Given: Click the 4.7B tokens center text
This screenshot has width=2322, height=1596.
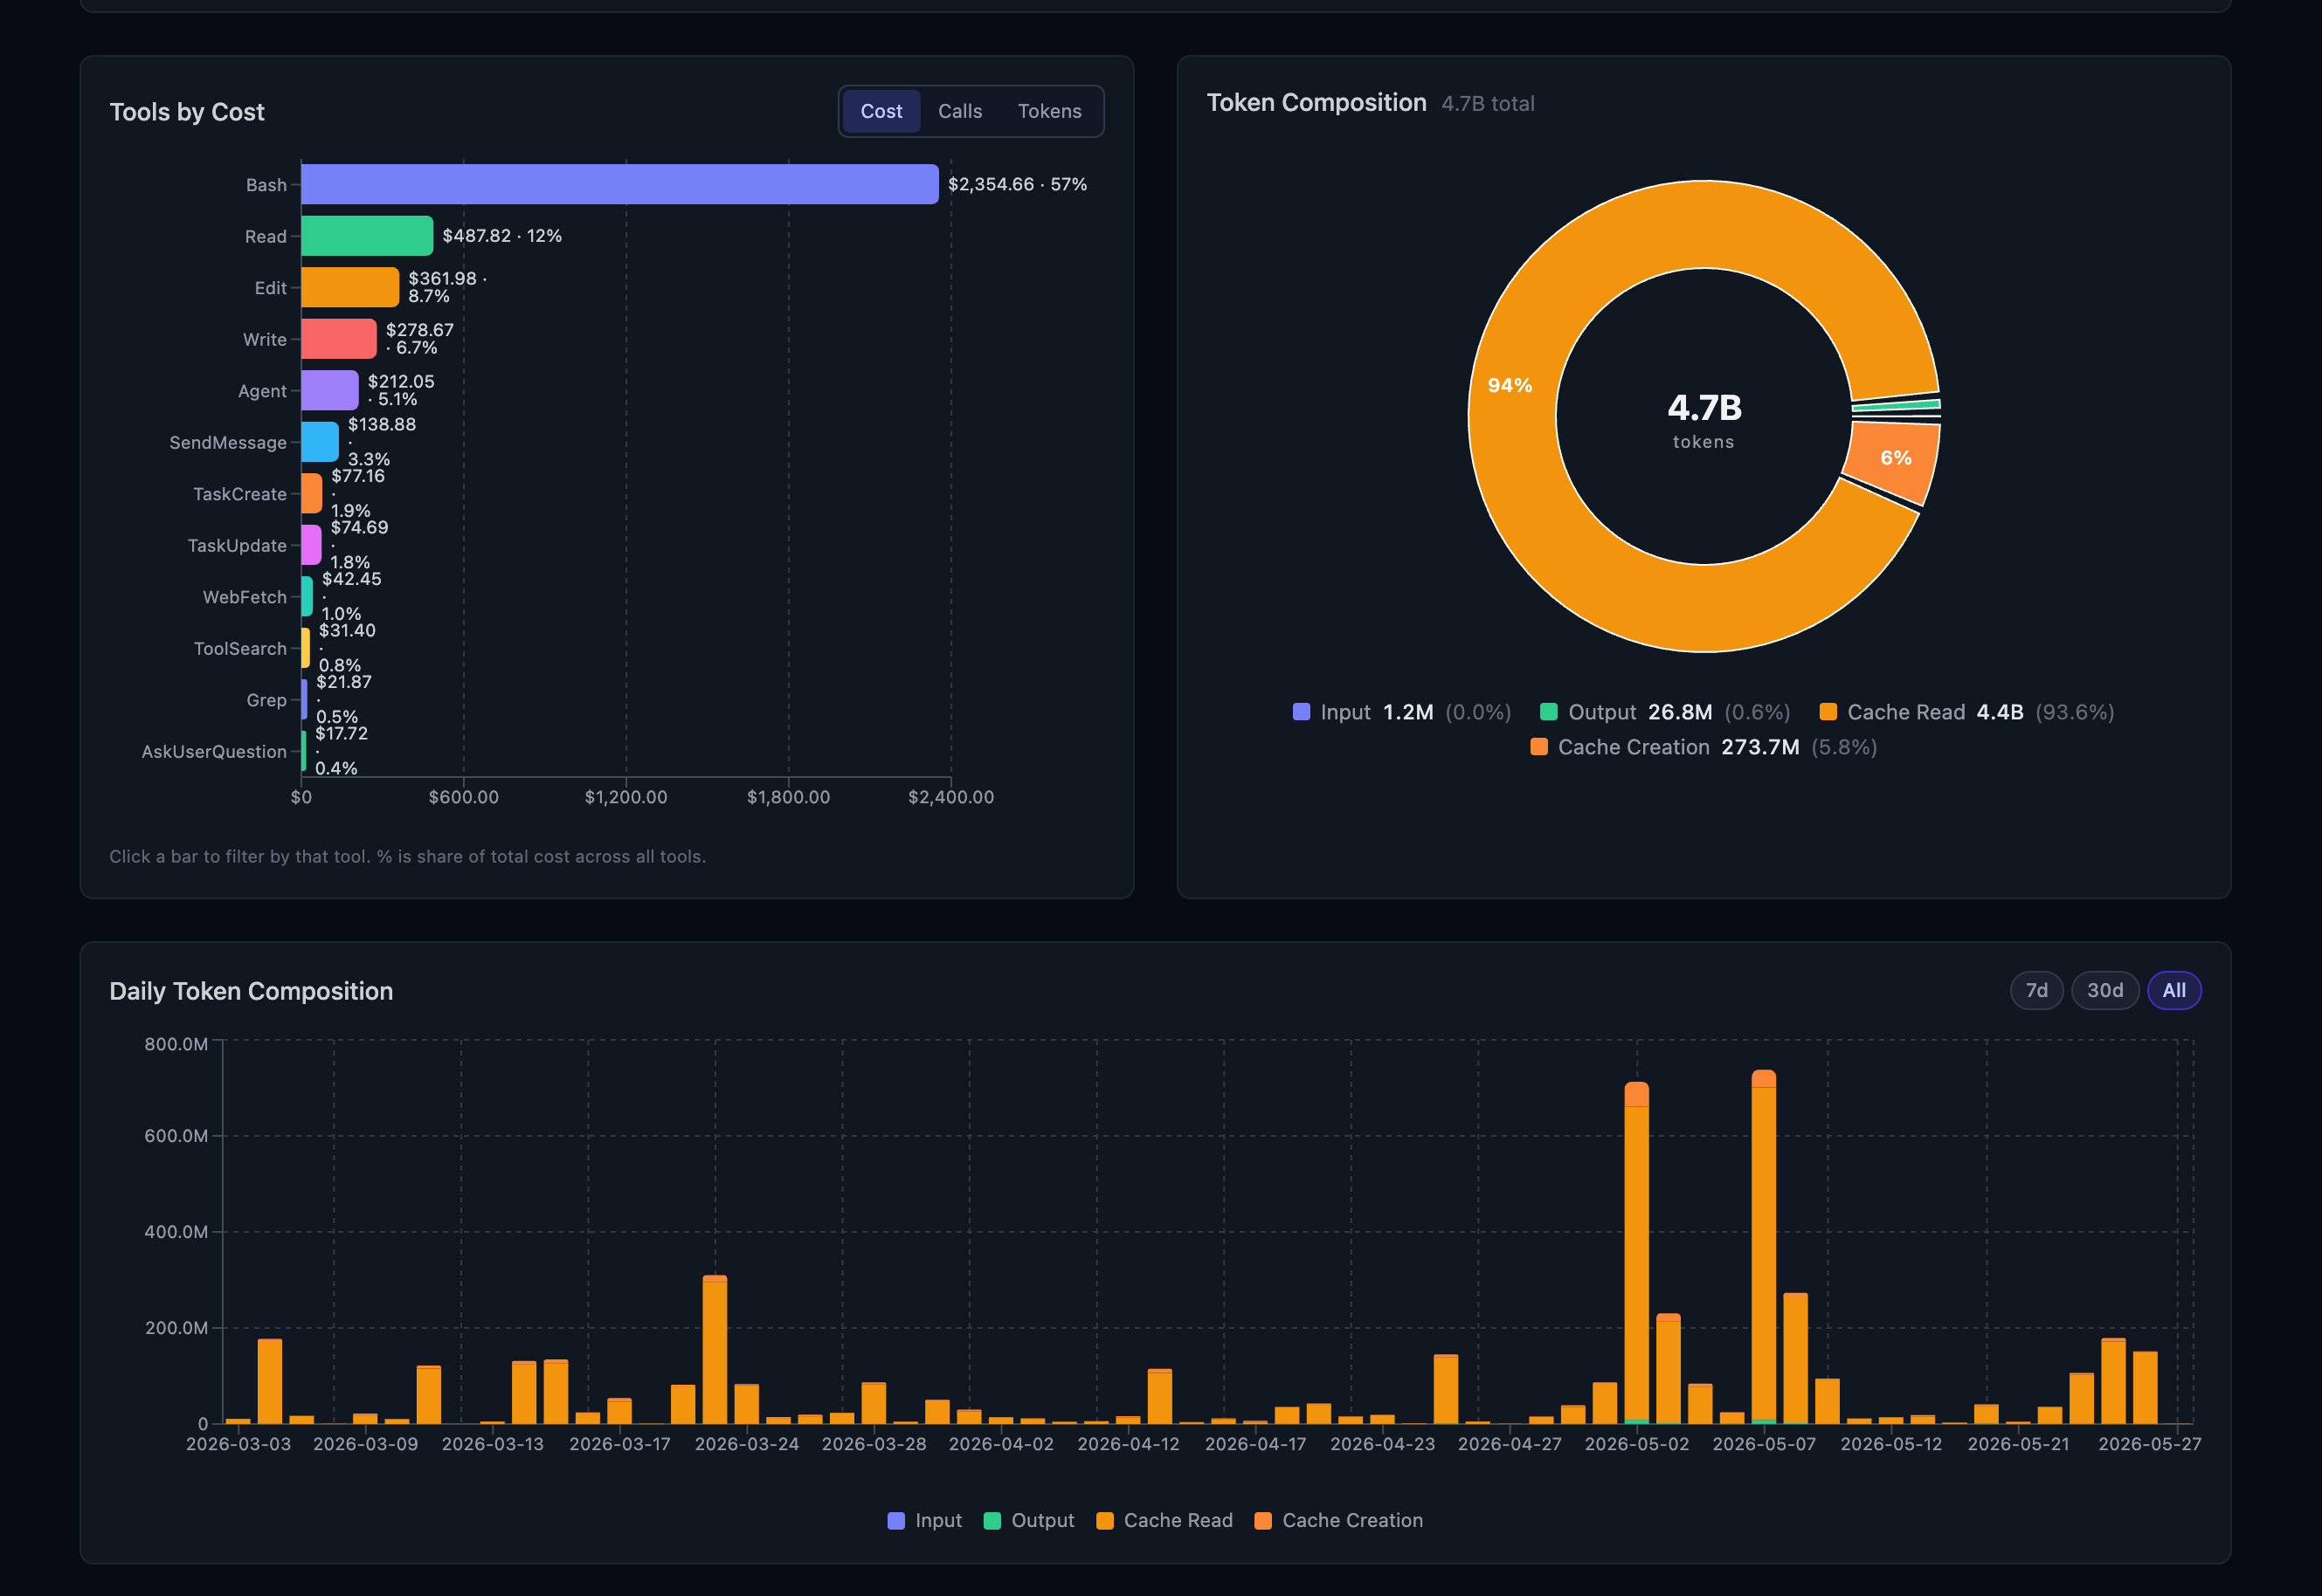Looking at the screenshot, I should [1703, 419].
